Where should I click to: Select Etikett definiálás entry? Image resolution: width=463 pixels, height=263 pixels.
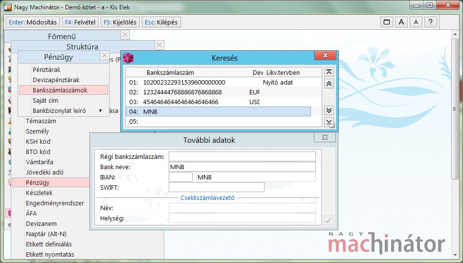click(x=49, y=244)
